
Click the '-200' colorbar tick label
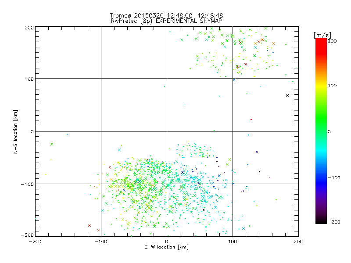(334, 222)
